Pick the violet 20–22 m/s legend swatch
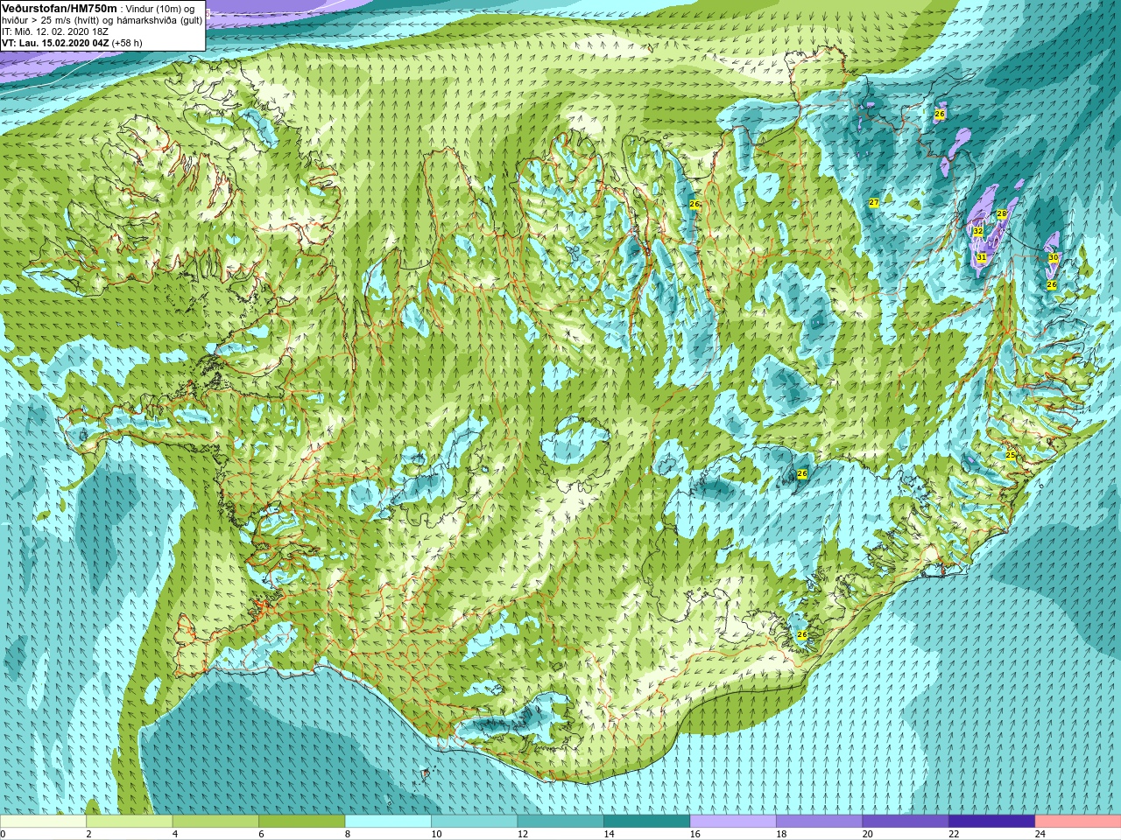Image resolution: width=1121 pixels, height=840 pixels. (x=906, y=822)
